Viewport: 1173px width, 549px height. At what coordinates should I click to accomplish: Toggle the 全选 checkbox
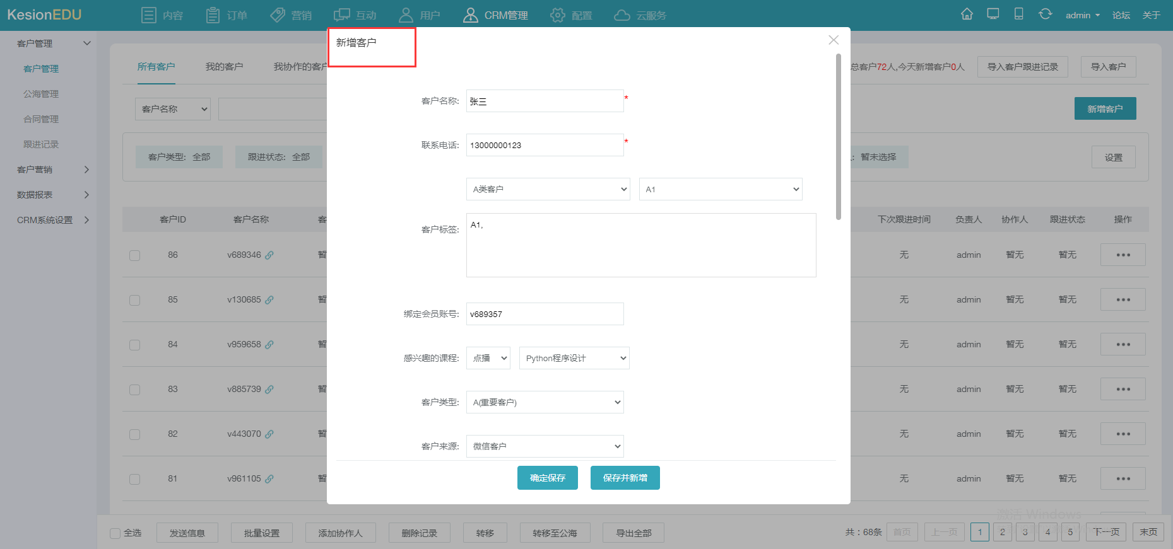tap(115, 533)
